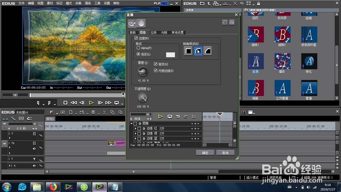The width and height of the screenshot is (341, 192).
Task: Toggle the 内侧边缘(I) inner edge checkbox
Action: point(155,70)
